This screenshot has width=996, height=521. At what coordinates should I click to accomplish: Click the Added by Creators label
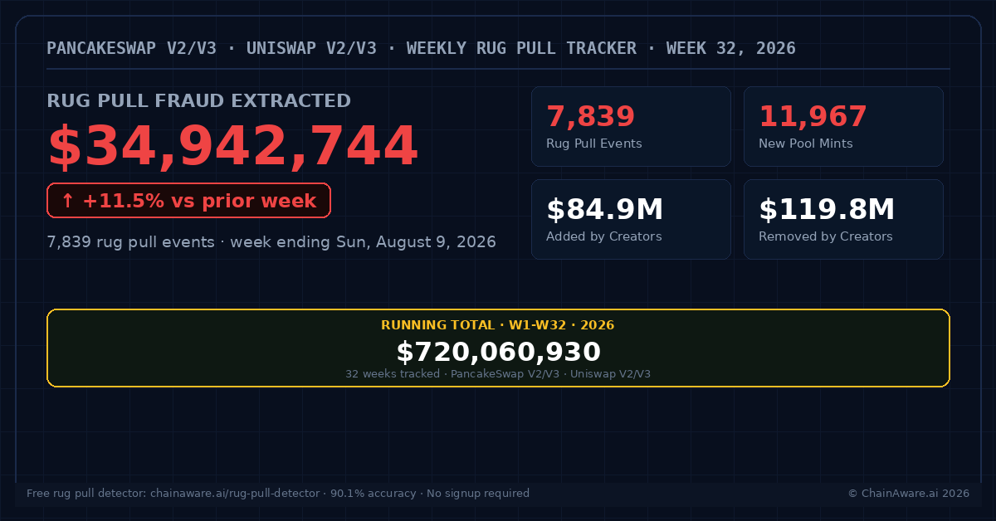[x=604, y=236]
